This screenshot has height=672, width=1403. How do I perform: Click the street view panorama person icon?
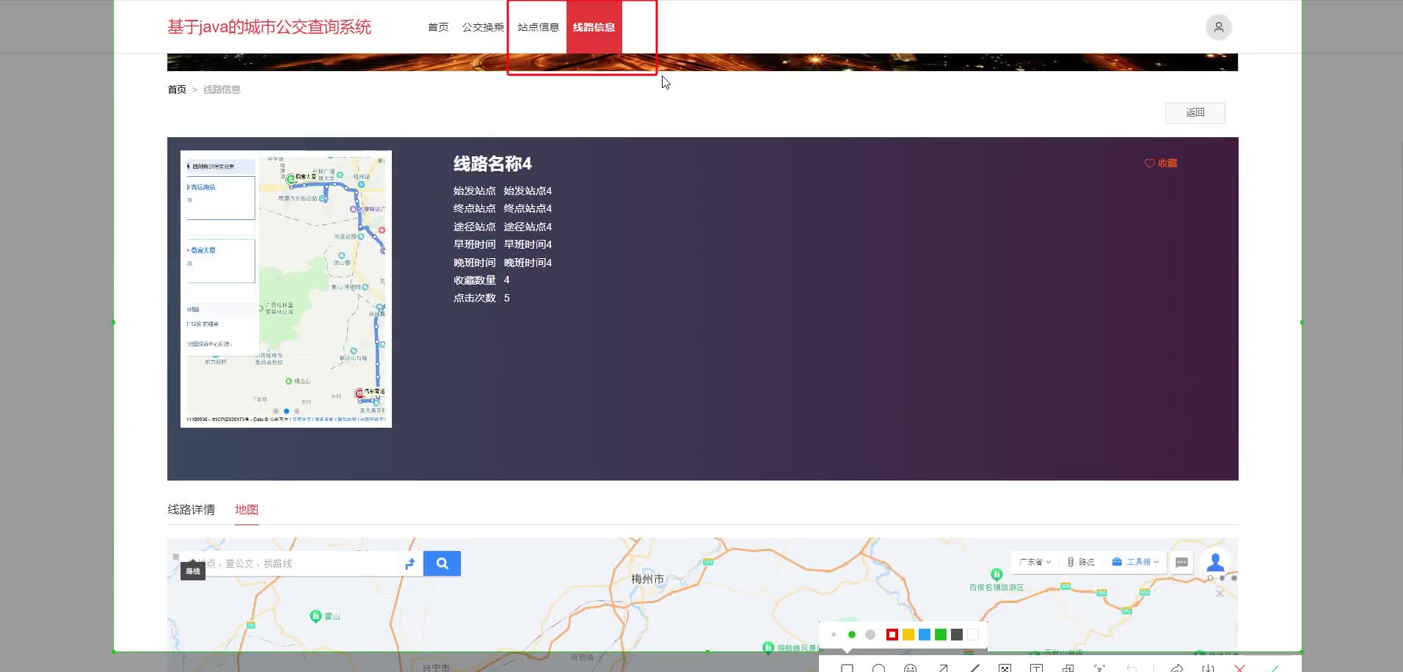[x=1216, y=562]
